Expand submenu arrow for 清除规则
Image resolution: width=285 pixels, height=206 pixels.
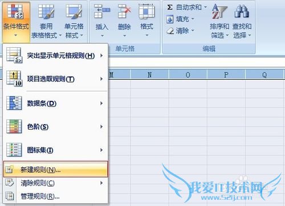point(101,183)
